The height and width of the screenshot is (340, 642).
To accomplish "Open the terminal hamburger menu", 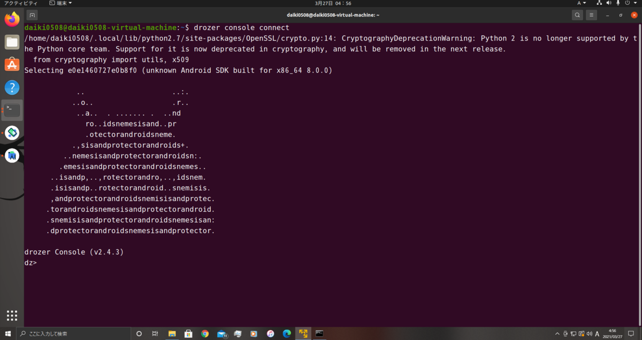I will pyautogui.click(x=592, y=15).
